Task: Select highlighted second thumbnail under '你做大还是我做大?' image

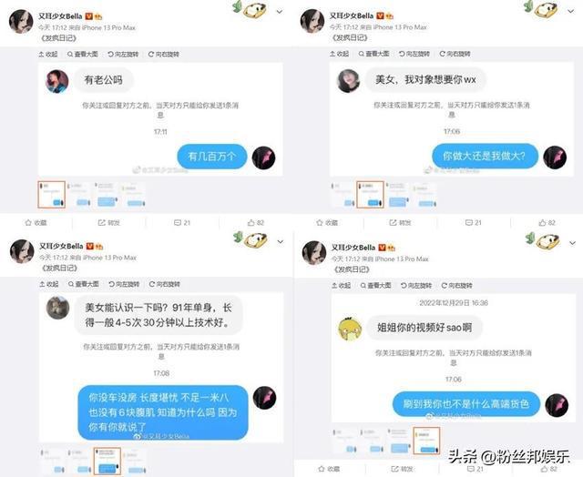Action: click(x=370, y=194)
